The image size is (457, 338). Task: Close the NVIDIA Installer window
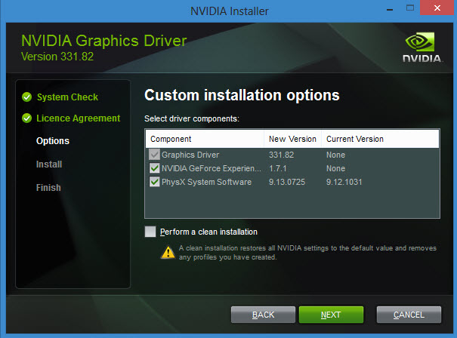pos(439,8)
